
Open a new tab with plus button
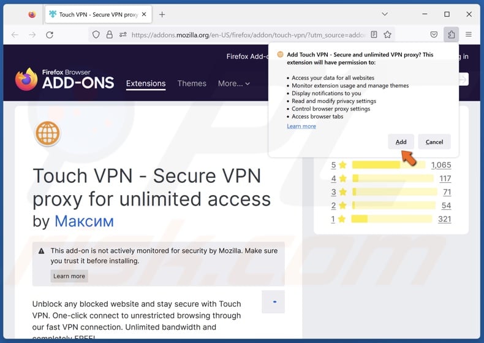coord(162,14)
